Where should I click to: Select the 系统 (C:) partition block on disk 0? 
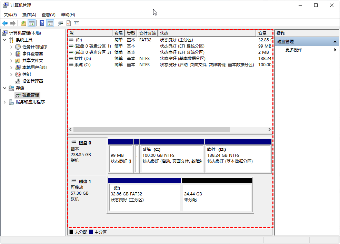tap(172, 156)
